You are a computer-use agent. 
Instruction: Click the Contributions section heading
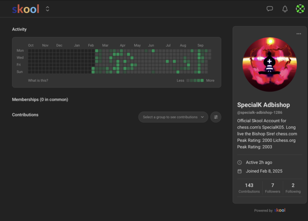click(25, 115)
